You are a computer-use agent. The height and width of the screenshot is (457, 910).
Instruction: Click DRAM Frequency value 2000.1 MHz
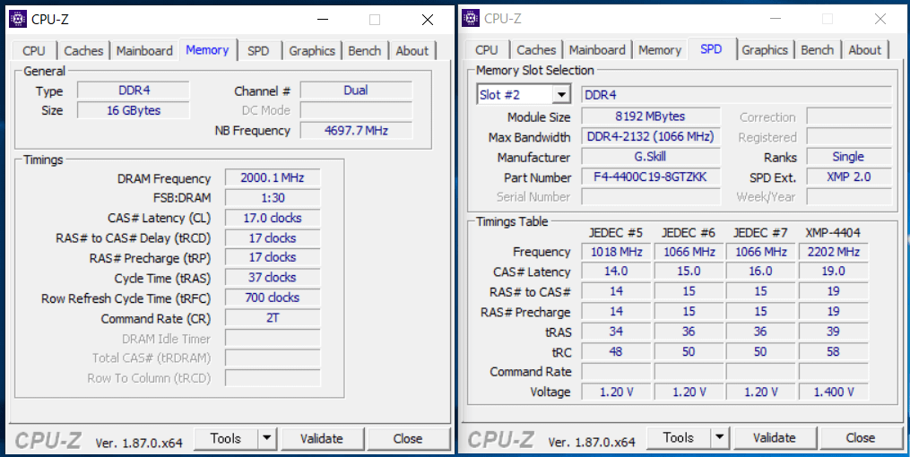[273, 177]
